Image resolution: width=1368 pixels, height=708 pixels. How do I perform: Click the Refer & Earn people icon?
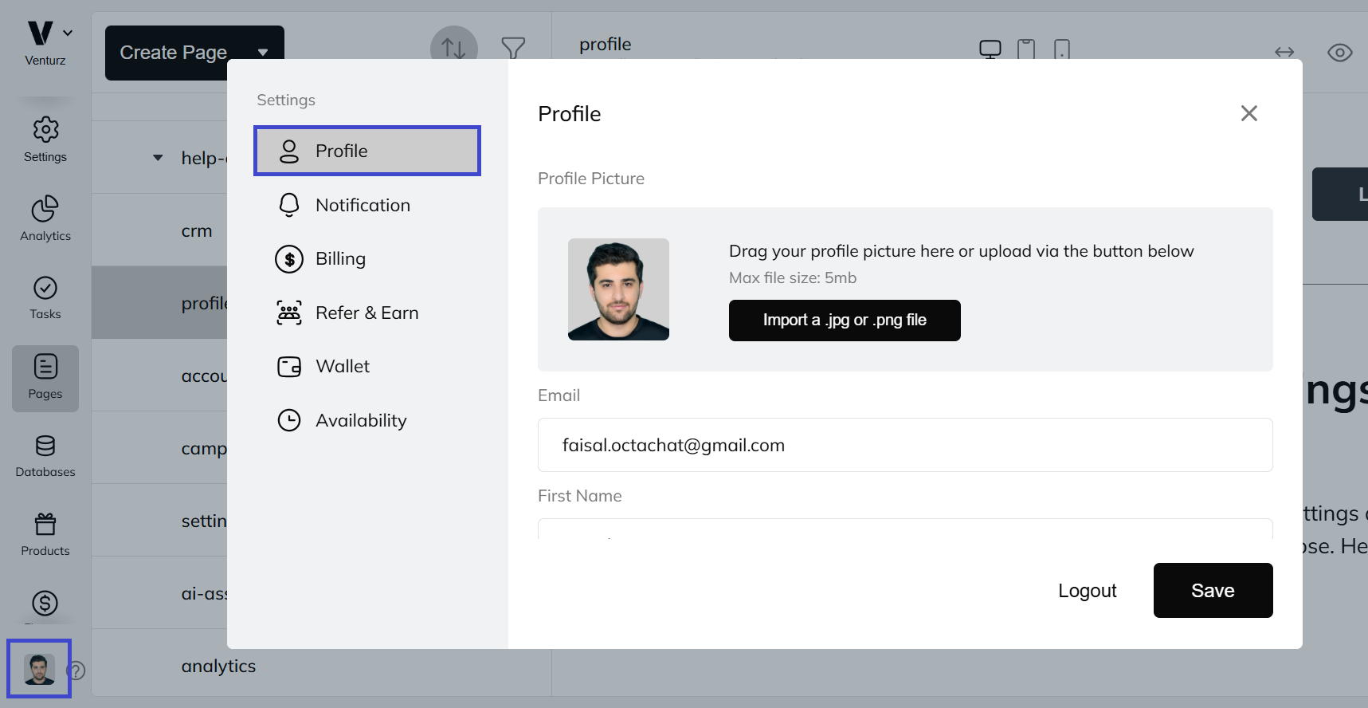(289, 313)
